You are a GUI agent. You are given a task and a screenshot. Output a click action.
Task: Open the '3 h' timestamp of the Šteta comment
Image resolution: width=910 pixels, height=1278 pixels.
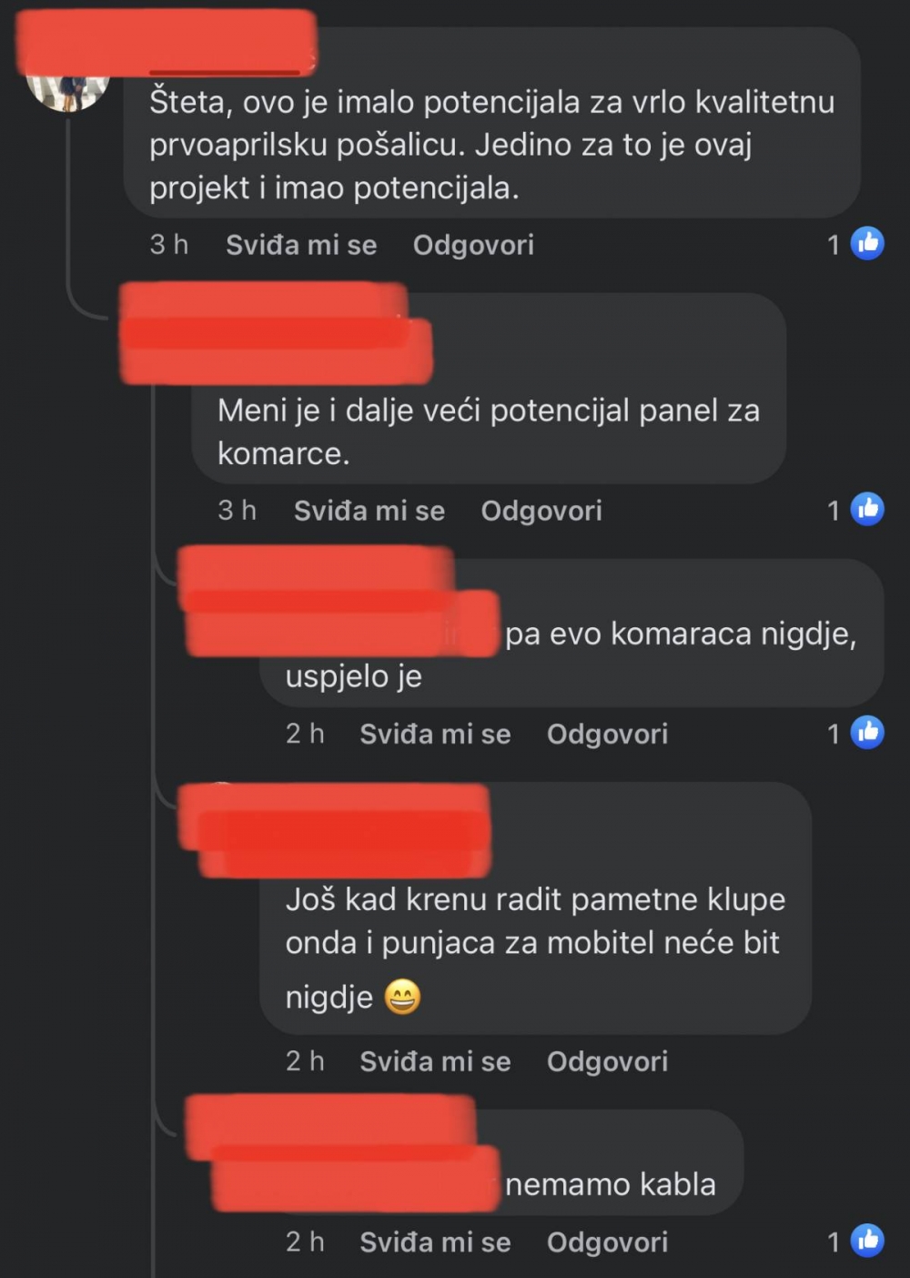point(169,244)
